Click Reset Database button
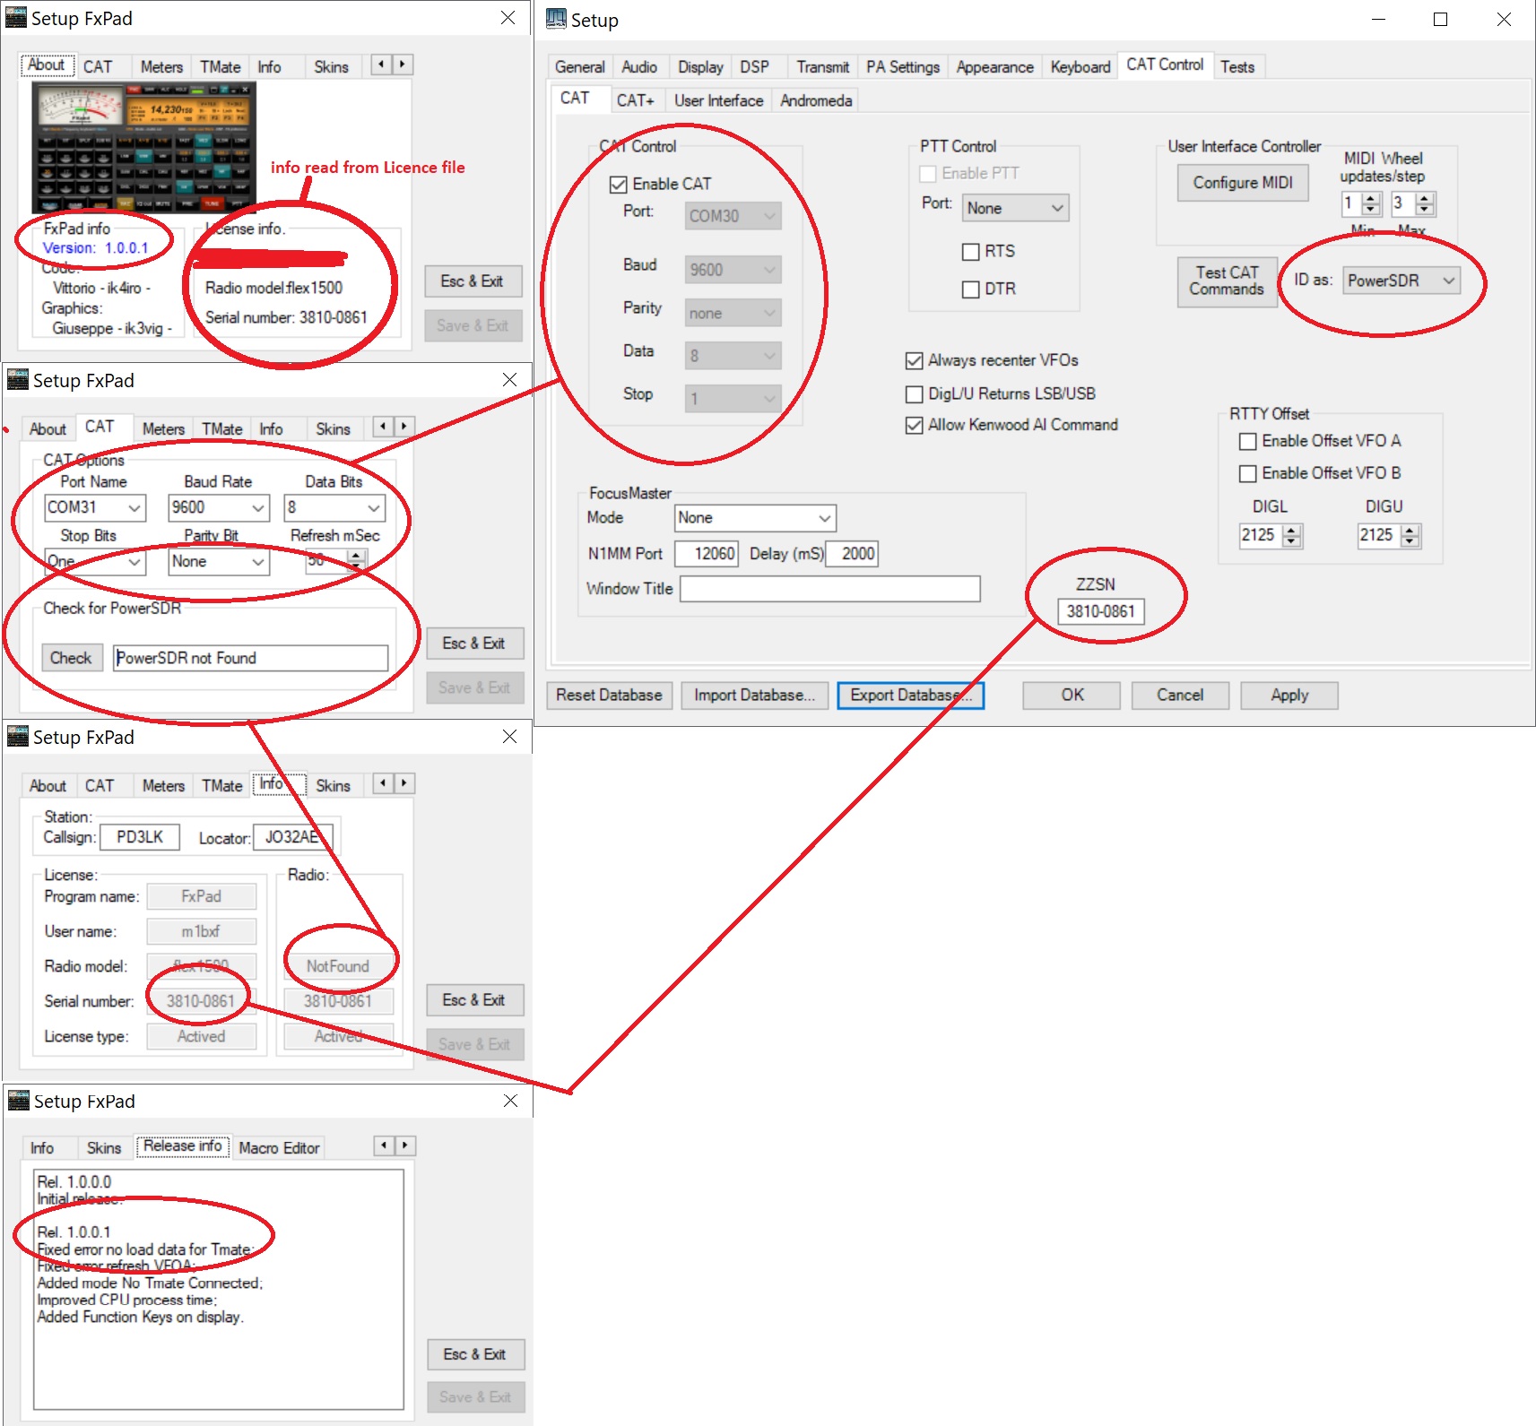The height and width of the screenshot is (1426, 1536). point(609,696)
